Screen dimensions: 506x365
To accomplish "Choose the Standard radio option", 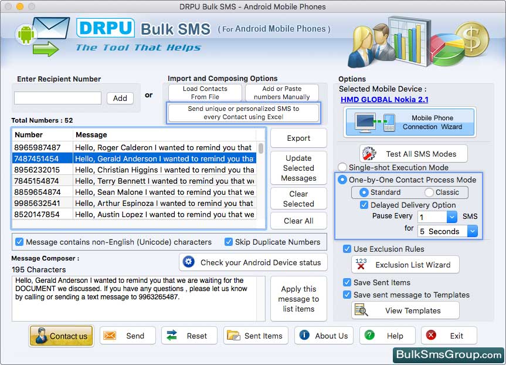I will (x=364, y=192).
